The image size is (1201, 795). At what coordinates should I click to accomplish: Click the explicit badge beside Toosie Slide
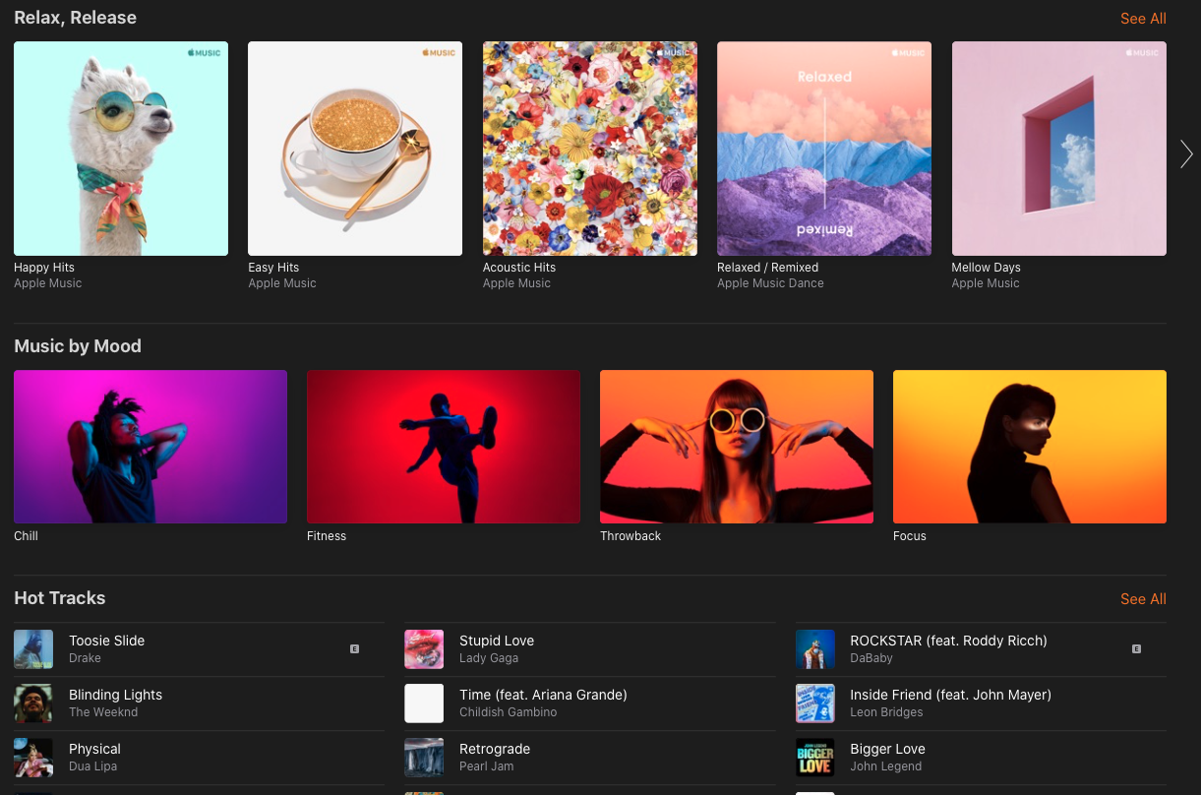[x=354, y=649]
